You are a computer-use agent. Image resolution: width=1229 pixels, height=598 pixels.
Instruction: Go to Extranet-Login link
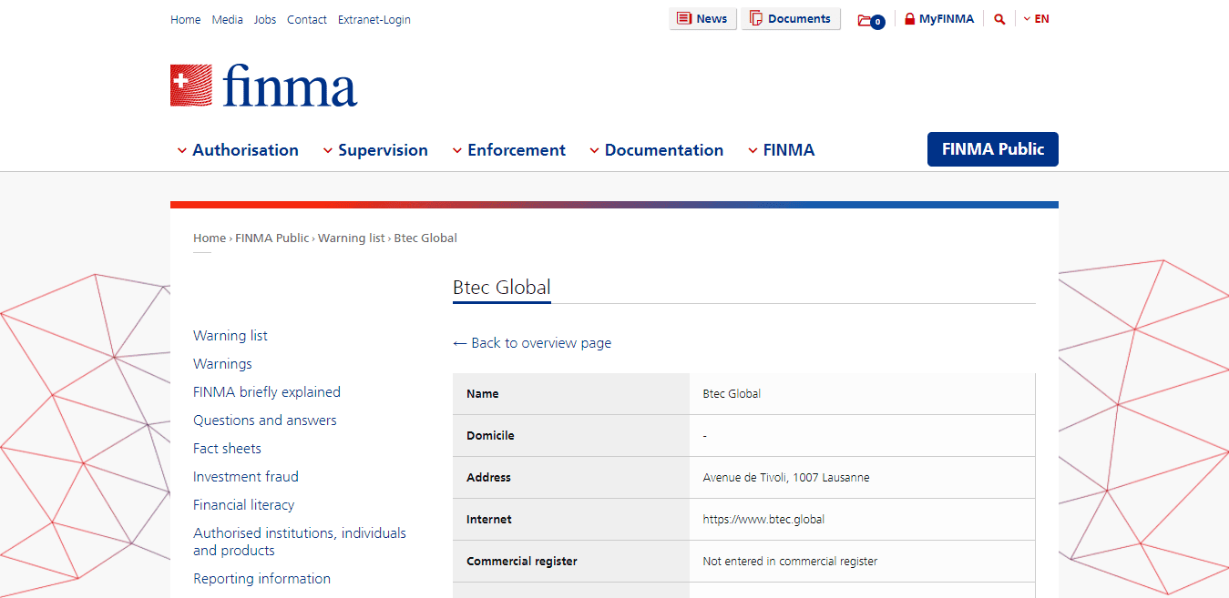point(374,20)
